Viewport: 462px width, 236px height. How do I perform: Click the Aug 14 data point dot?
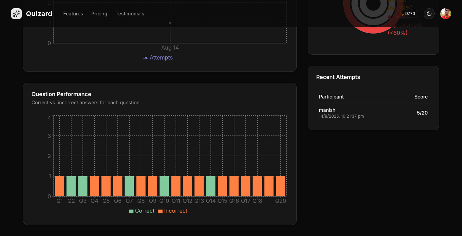click(x=170, y=23)
